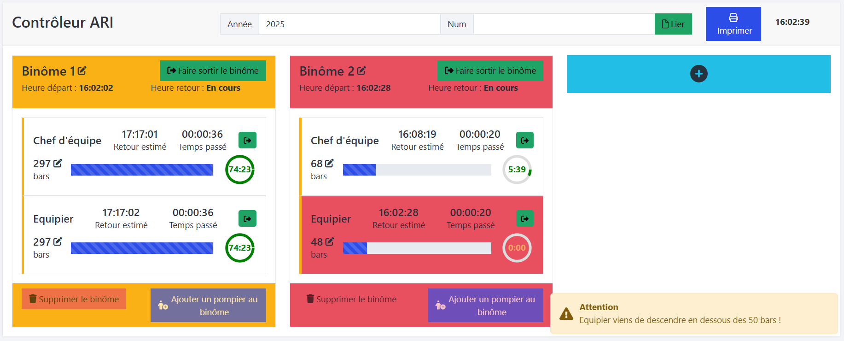
Task: Edit the Binôme 2 name pencil icon
Action: tap(361, 71)
